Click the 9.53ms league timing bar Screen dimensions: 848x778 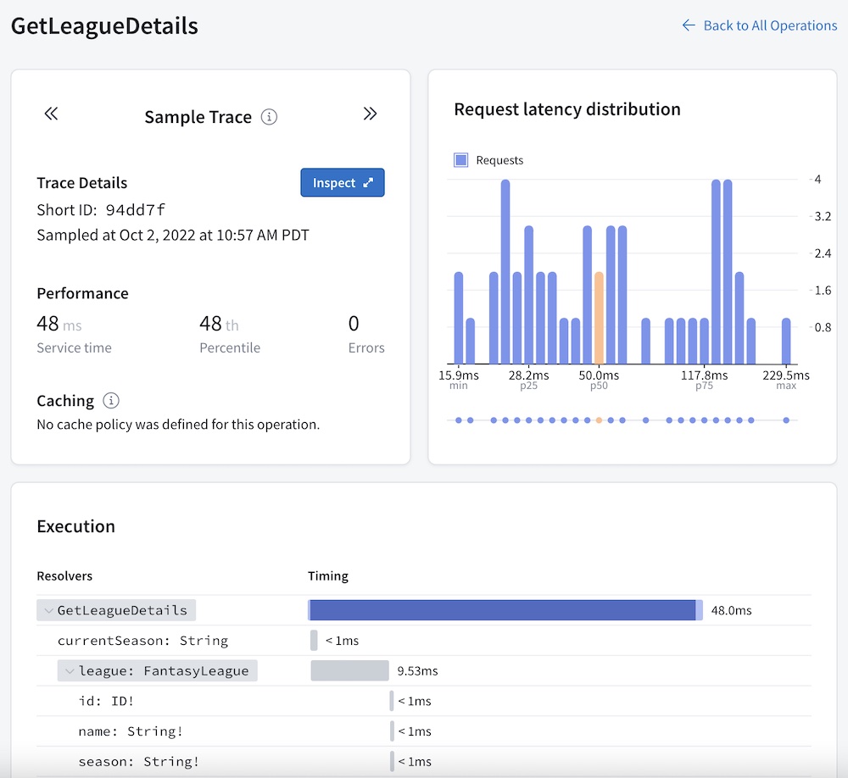tap(349, 671)
